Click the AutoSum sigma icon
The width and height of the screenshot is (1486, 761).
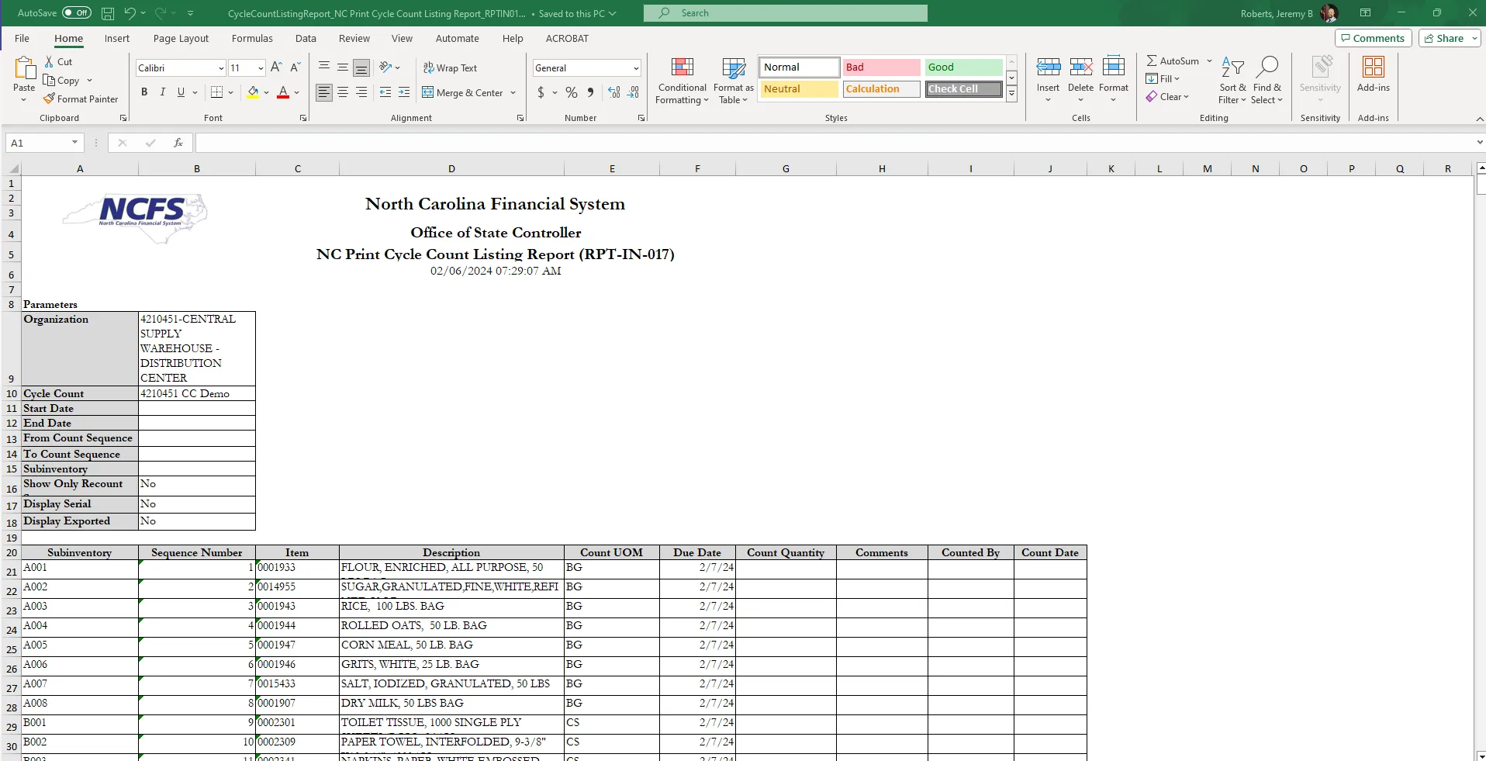click(x=1152, y=61)
